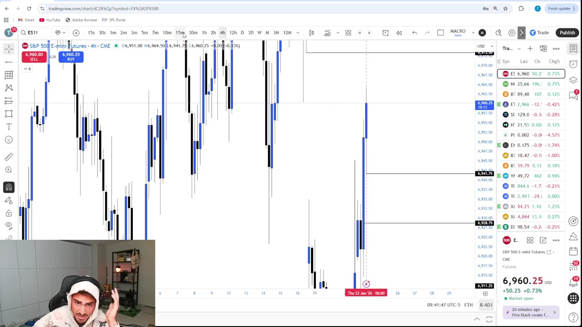Open the Fibonacci retracement tools

[x=9, y=75]
